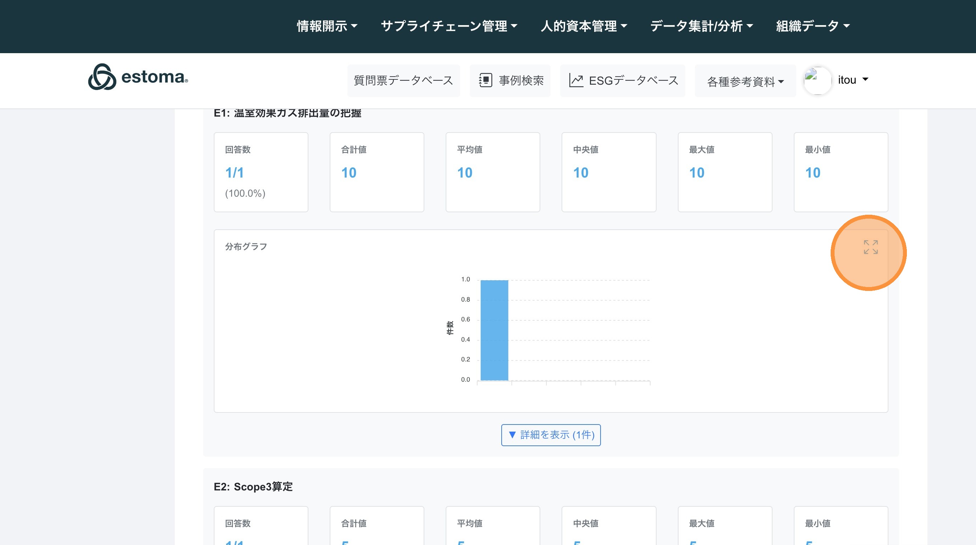Viewport: 976px width, 545px height.
Task: Expand 詳細を表示 (1件) details
Action: coord(551,435)
